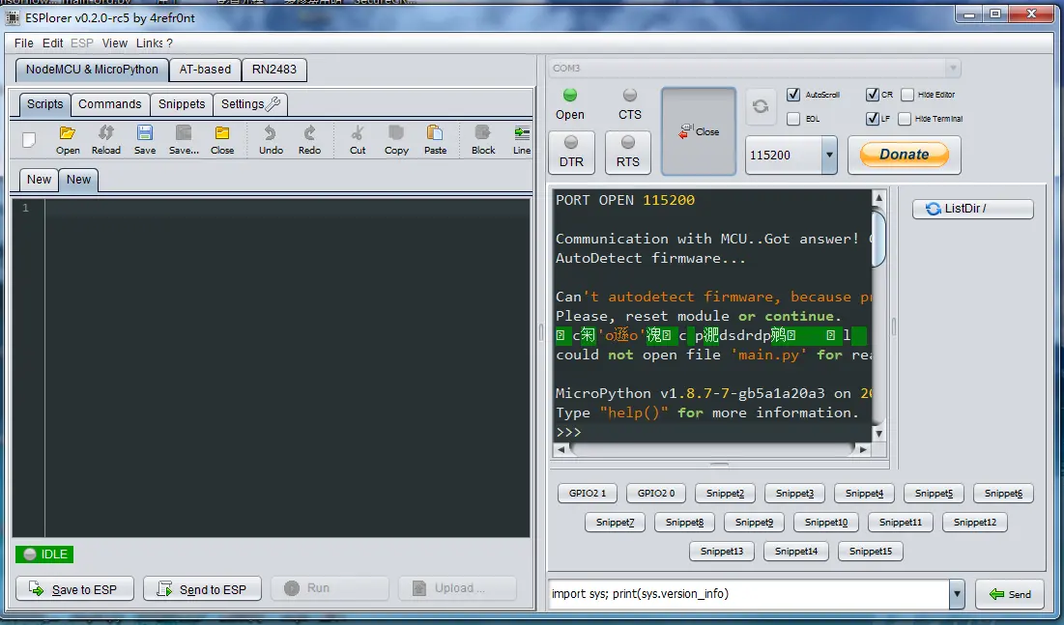Click the Send command button
The image size is (1064, 625).
pos(1011,594)
